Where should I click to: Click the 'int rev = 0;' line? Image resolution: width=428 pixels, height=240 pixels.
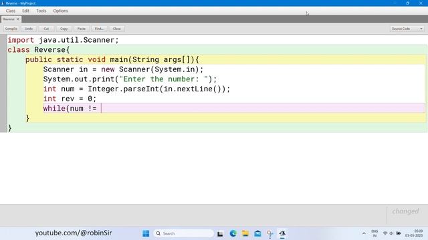70,99
